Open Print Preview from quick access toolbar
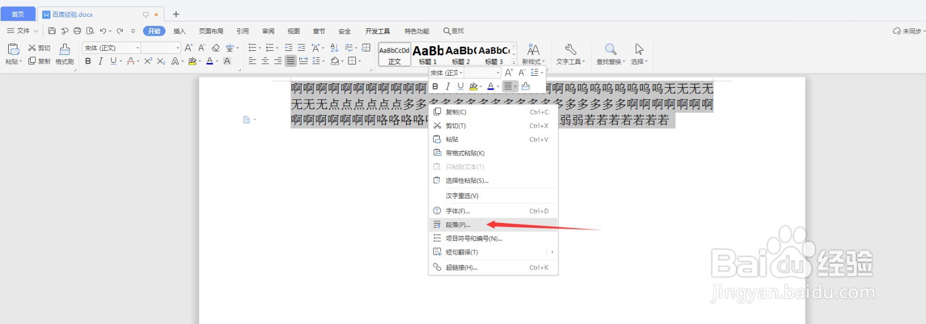Viewport: 926px width, 324px height. tap(90, 31)
